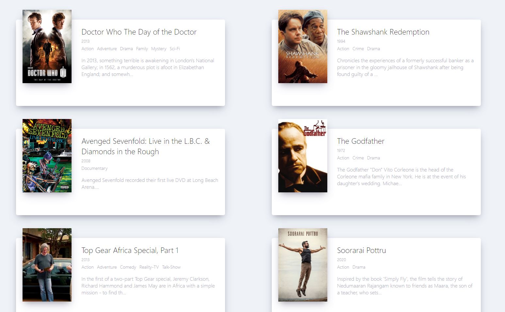This screenshot has height=312, width=505.
Task: Select the Adventure tag on Doctor Who card
Action: click(x=107, y=49)
